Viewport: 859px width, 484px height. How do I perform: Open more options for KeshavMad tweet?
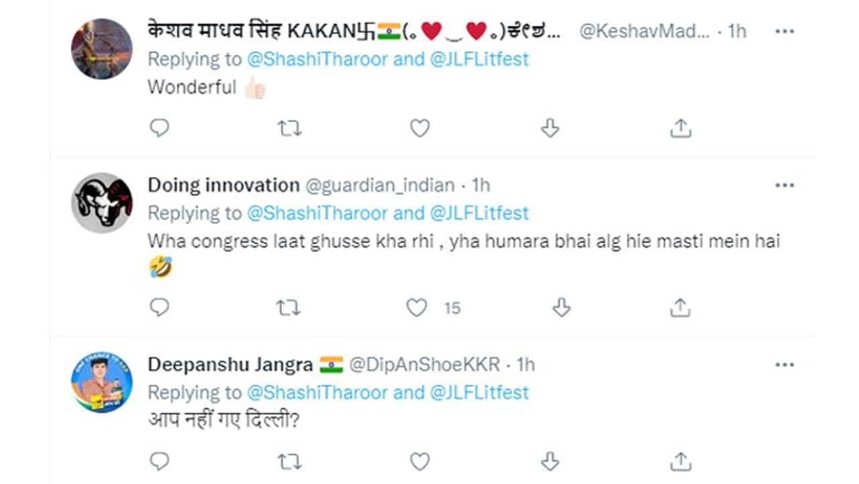(x=785, y=32)
